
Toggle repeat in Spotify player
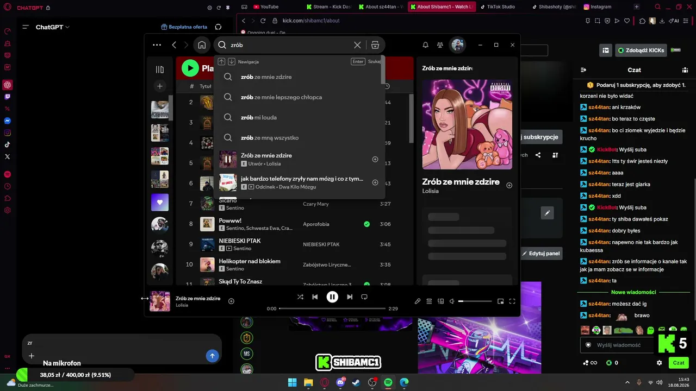[x=364, y=297]
